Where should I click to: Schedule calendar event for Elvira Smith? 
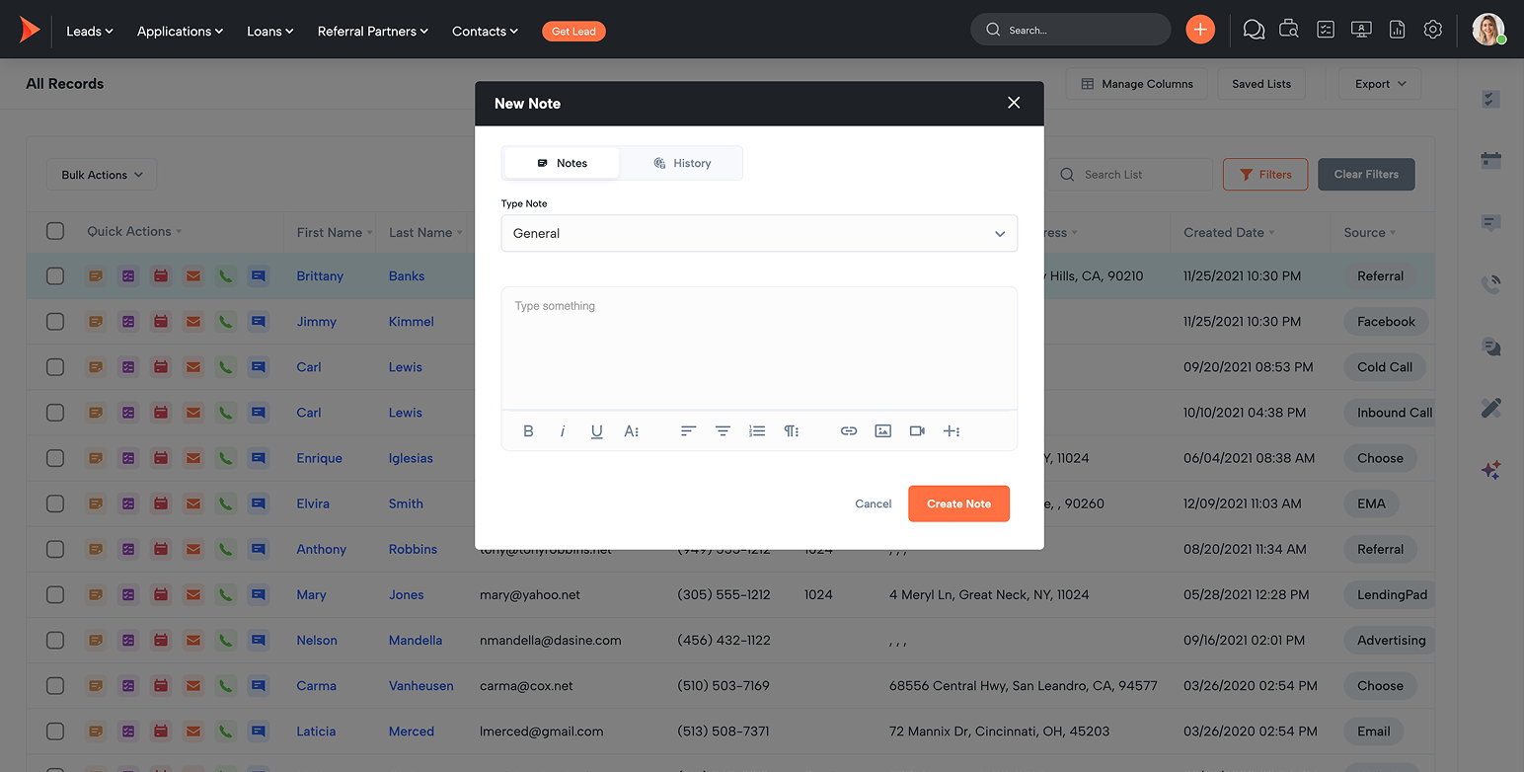point(161,503)
